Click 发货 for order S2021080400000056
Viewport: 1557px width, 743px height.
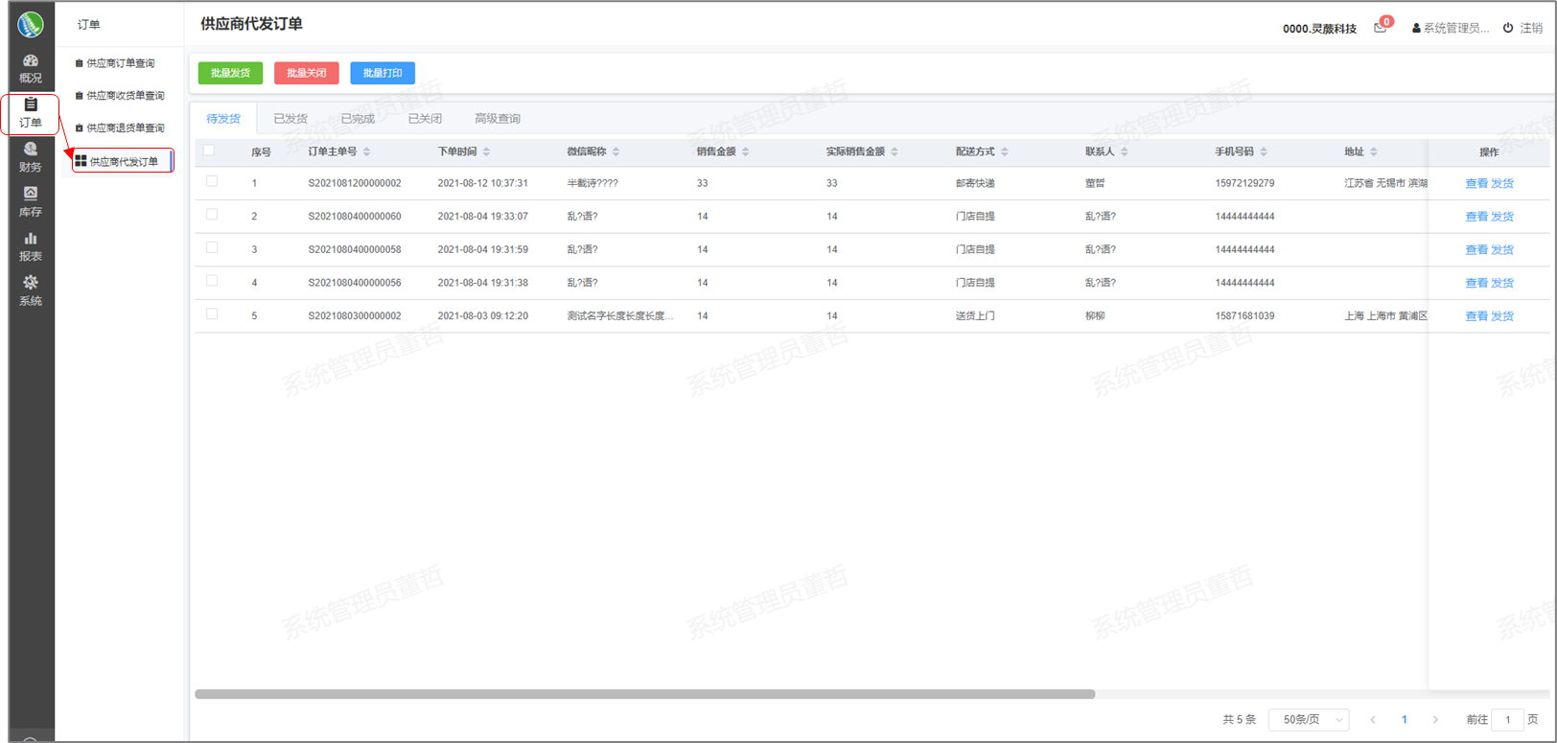(x=1502, y=283)
